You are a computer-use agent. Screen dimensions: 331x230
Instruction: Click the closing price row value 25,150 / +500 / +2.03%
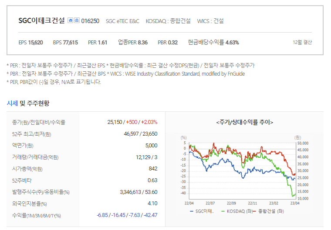pyautogui.click(x=132, y=122)
